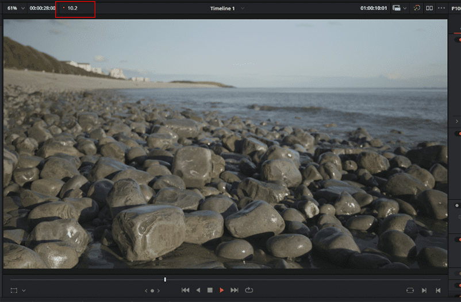Screen dimensions: 461x302
Task: Click the play reverse button
Action: click(198, 291)
